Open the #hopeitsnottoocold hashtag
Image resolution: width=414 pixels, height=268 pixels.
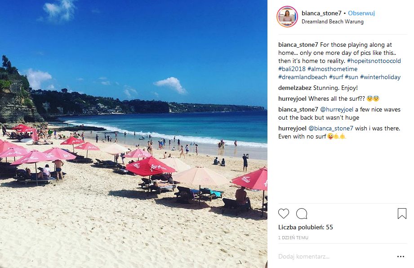(374, 61)
